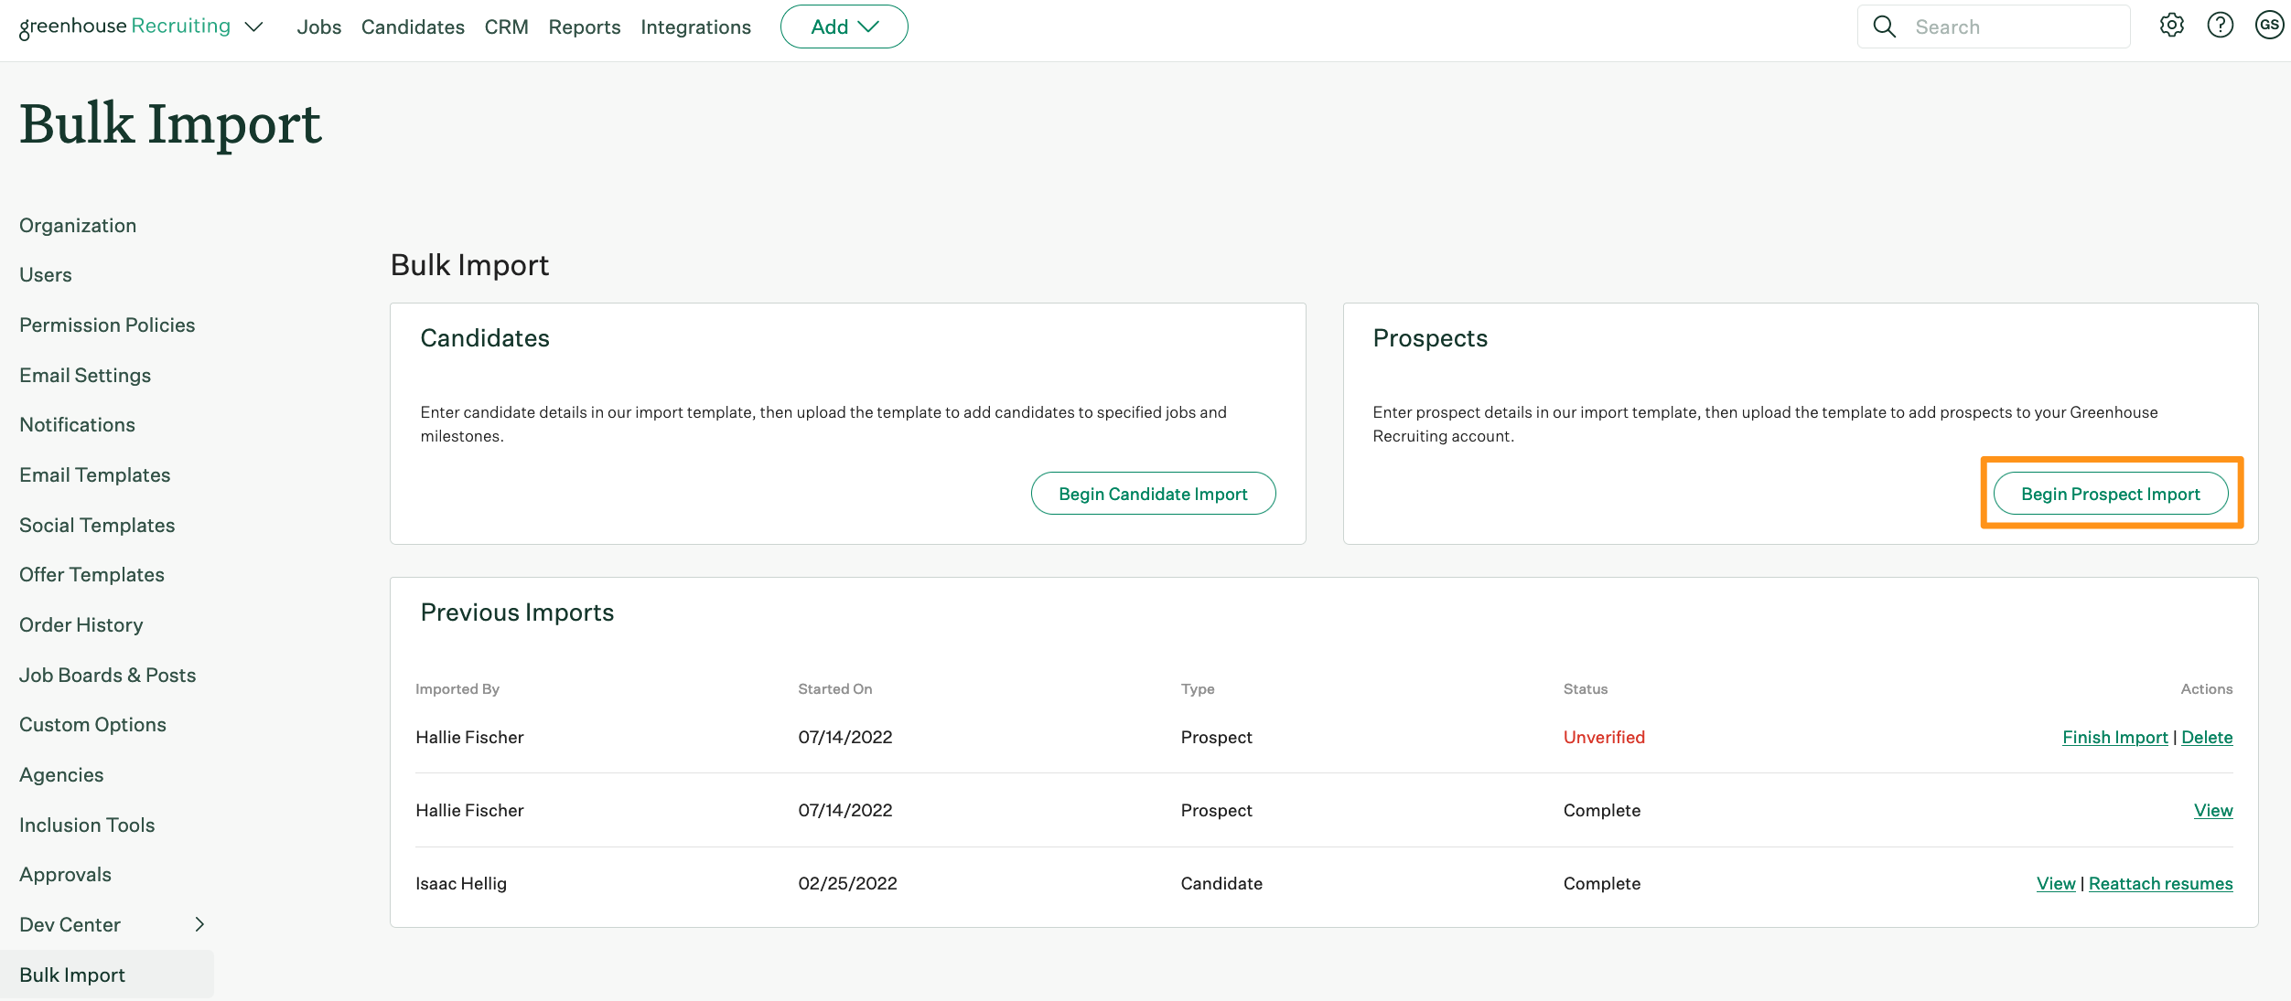Delete Hallie Fischer's unverified import
Viewport: 2291px width, 1001px height.
click(x=2207, y=737)
